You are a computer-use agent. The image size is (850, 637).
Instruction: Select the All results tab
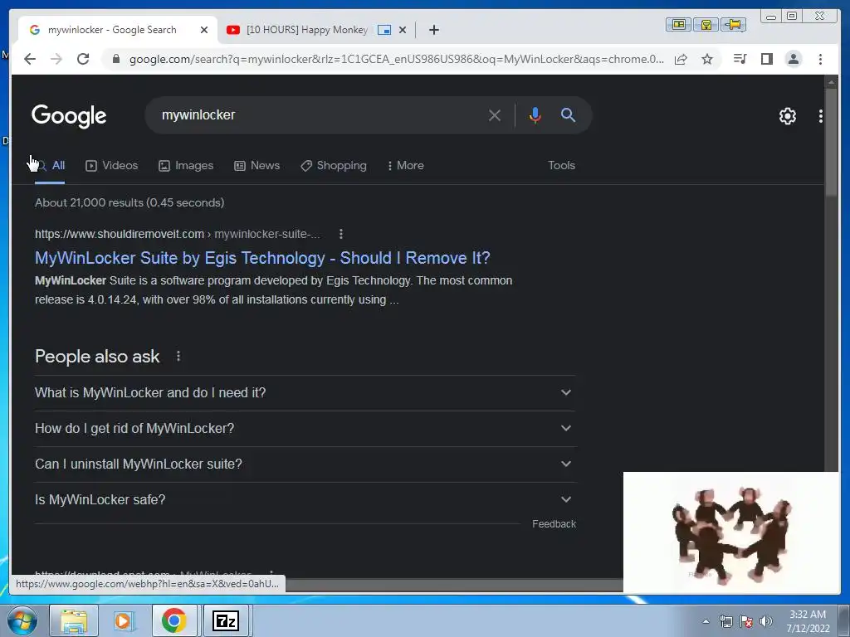tap(50, 166)
